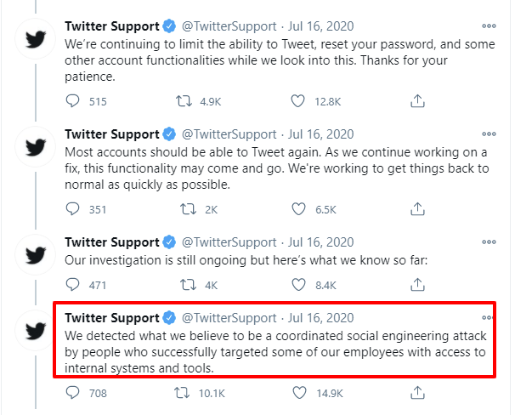Like the tweet with 6.5K likes

point(298,209)
